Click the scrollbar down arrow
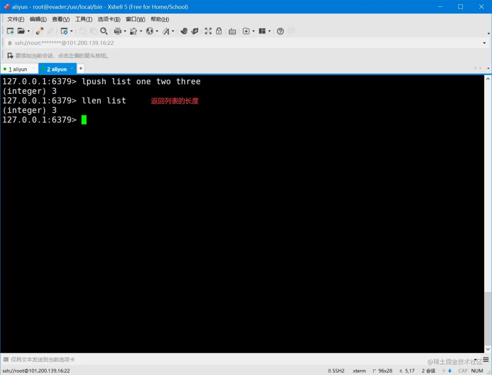Viewport: 492px width, 375px height. click(x=488, y=349)
